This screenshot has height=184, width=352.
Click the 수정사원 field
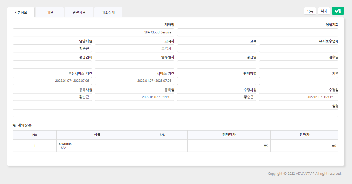click(217, 97)
